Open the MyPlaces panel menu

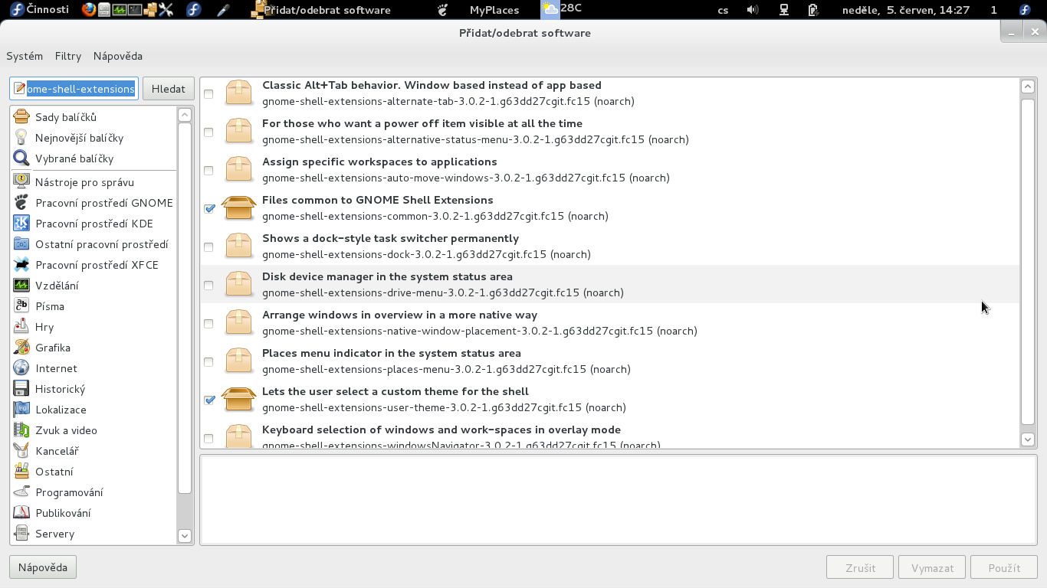494,10
